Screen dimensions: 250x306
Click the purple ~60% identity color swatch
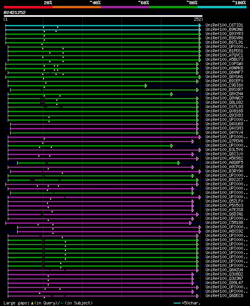point(125,7)
